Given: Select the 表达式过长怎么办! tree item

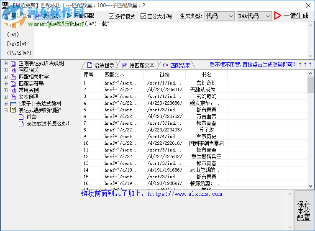Looking at the screenshot, I should point(48,123).
